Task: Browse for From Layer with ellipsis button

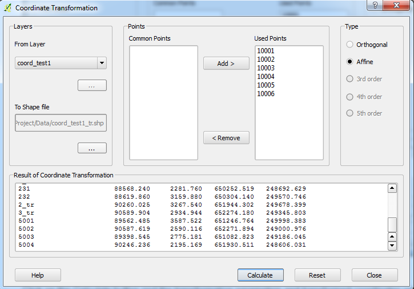Action: tap(92, 85)
